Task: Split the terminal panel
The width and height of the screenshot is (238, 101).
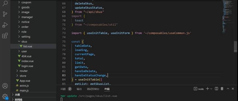Action: tap(217, 89)
